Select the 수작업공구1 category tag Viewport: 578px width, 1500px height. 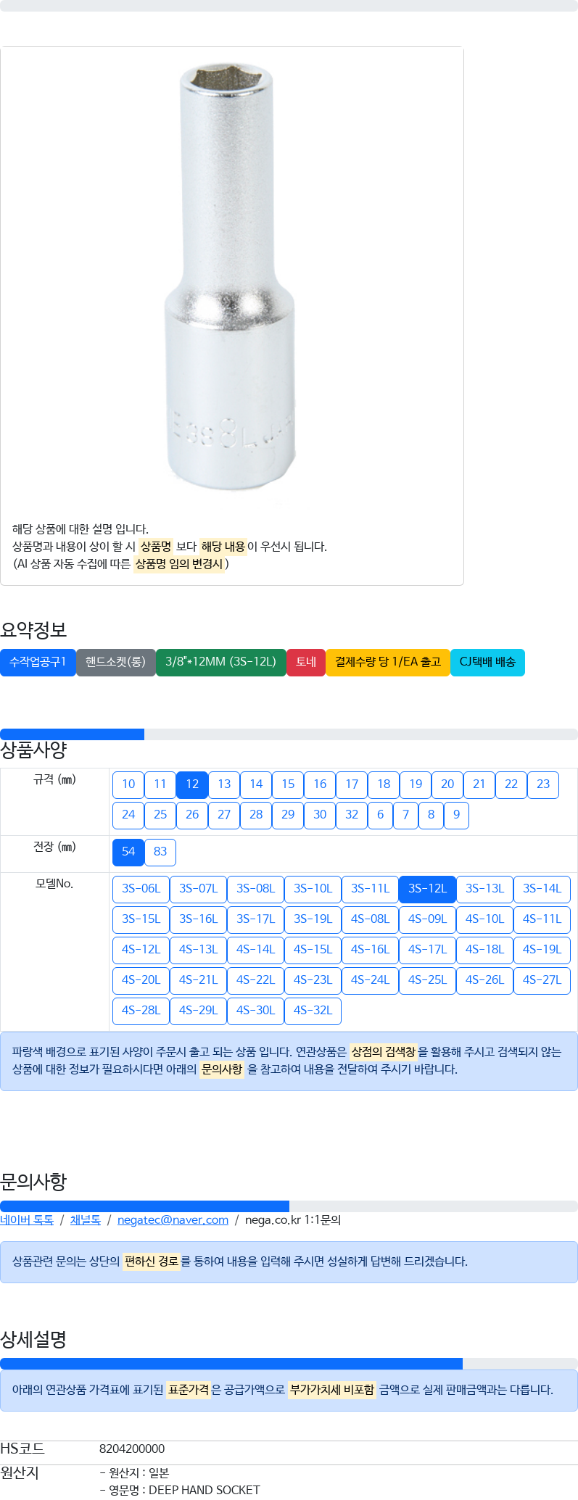[38, 662]
